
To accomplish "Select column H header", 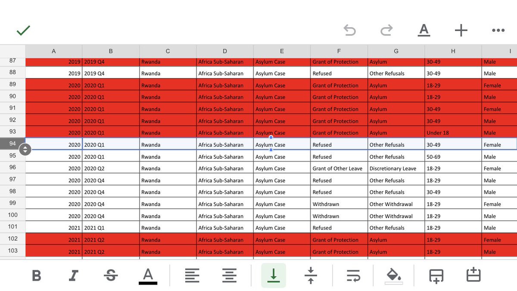I will 453,51.
